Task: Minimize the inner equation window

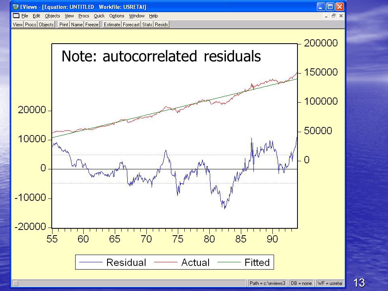Action: point(326,16)
